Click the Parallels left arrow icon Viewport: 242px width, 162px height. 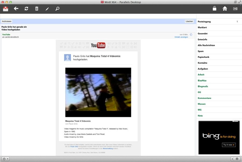[x=233, y=159]
